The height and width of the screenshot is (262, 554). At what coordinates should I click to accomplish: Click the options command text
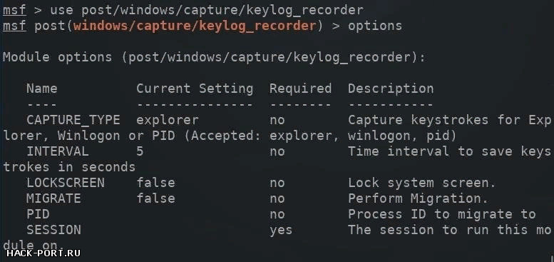coord(375,26)
